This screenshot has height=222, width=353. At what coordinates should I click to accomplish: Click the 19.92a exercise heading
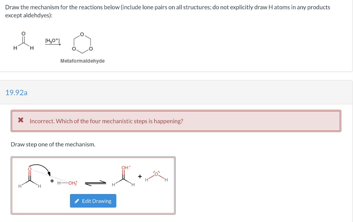[17, 93]
